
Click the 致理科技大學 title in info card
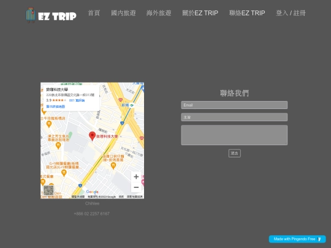tap(57, 89)
